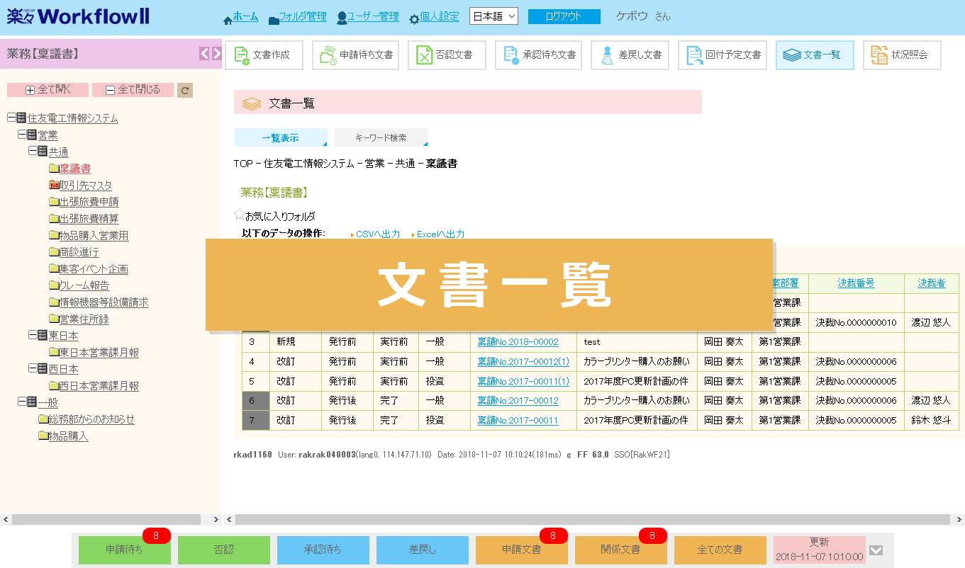The width and height of the screenshot is (965, 568).
Task: Open document 稟議No.2017-00011(1)
Action: [523, 381]
